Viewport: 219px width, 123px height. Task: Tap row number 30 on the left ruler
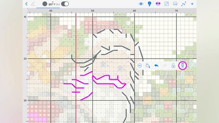coord(25,100)
